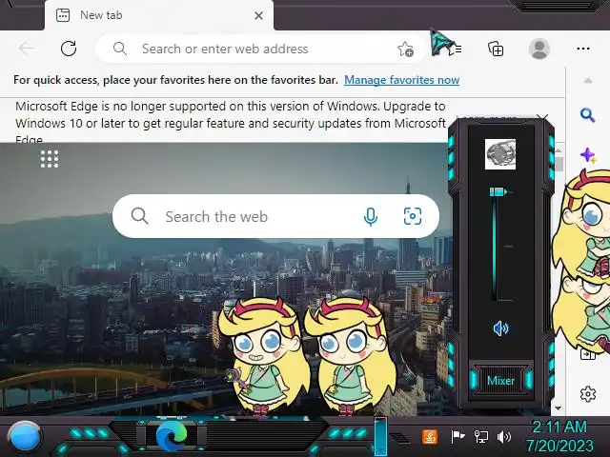Open the Mixer link
This screenshot has width=610, height=457.
click(500, 381)
